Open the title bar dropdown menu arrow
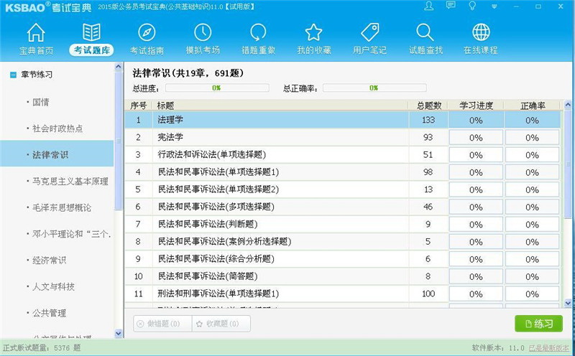 click(494, 6)
